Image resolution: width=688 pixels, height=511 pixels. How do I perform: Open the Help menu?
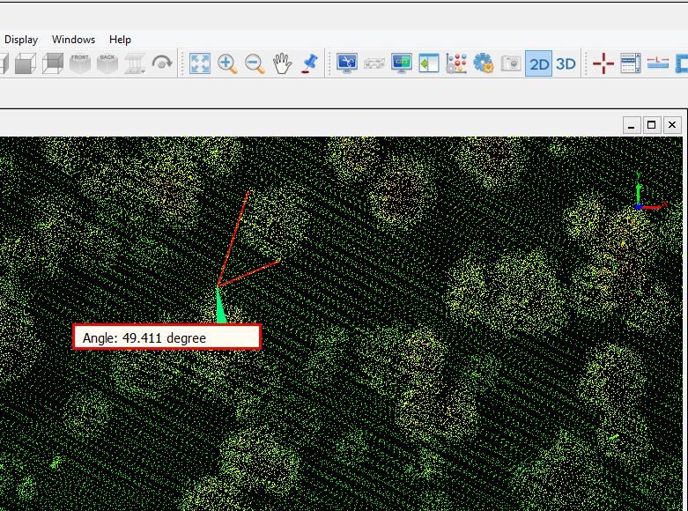point(120,40)
